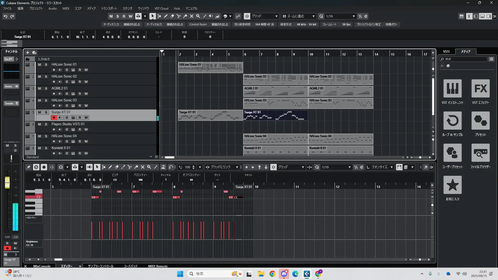The image size is (498, 280).
Task: Adjust the yellow channel volume fader
Action: [x=7, y=182]
